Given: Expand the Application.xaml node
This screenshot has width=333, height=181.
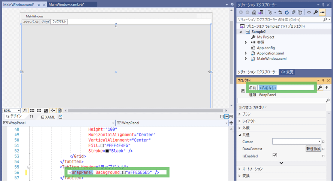Looking at the screenshot, I should pos(246,53).
